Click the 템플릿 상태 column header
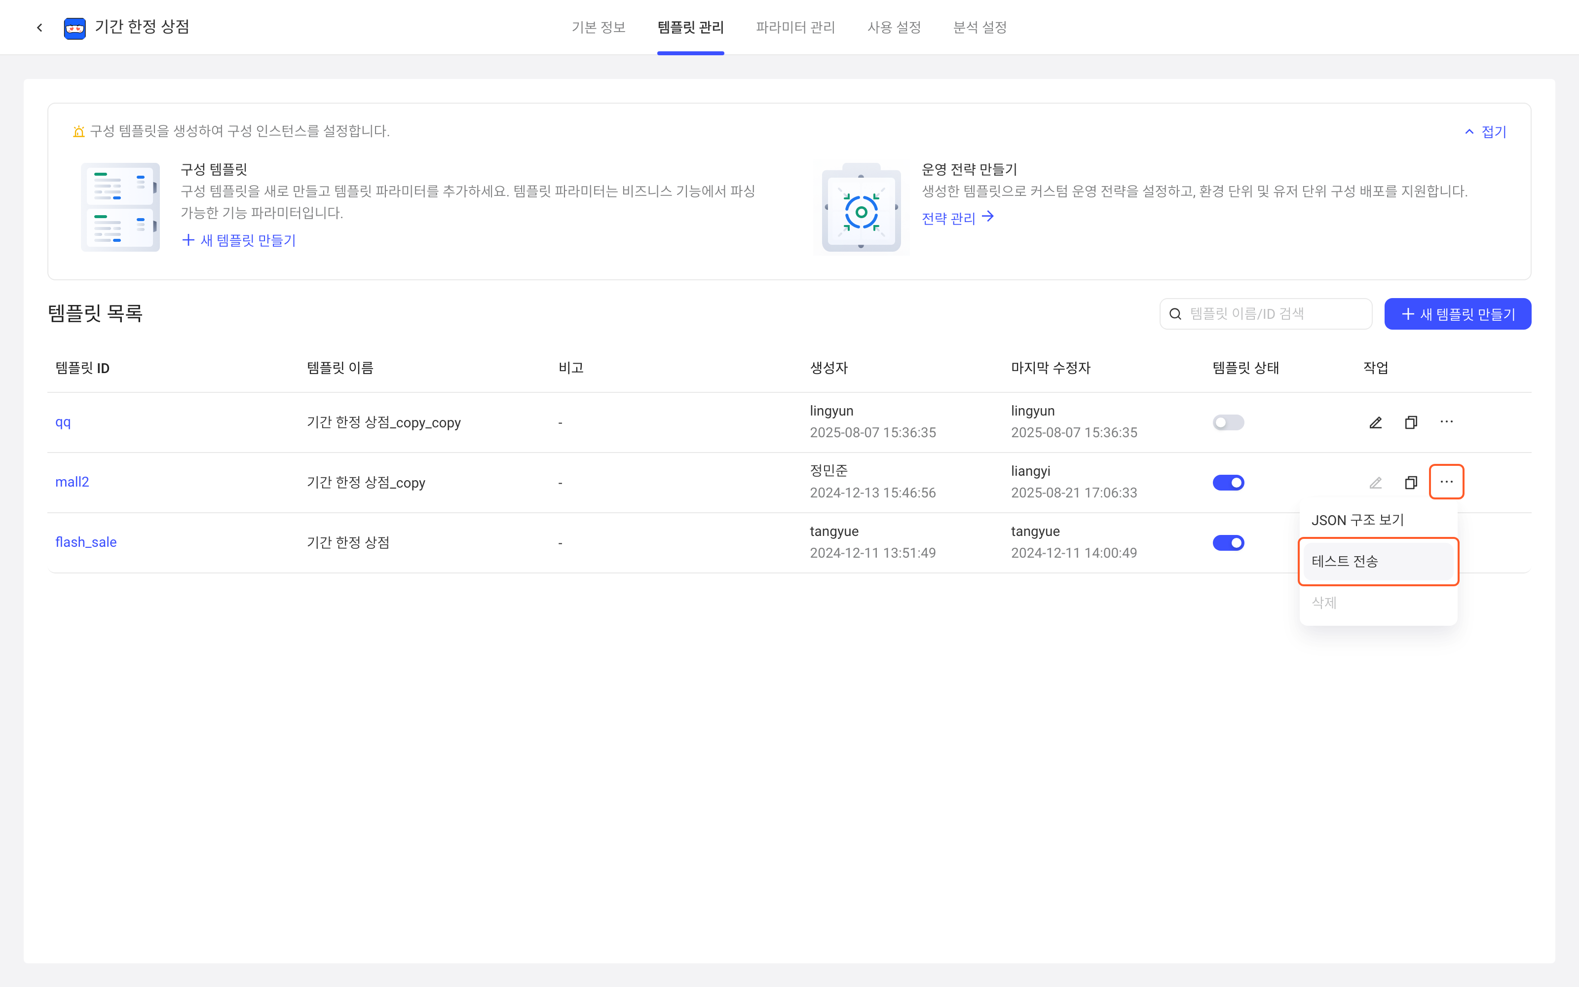1579x987 pixels. [x=1245, y=368]
